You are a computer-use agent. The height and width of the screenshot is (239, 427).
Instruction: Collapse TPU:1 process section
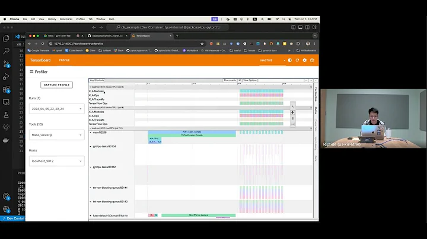(90, 108)
